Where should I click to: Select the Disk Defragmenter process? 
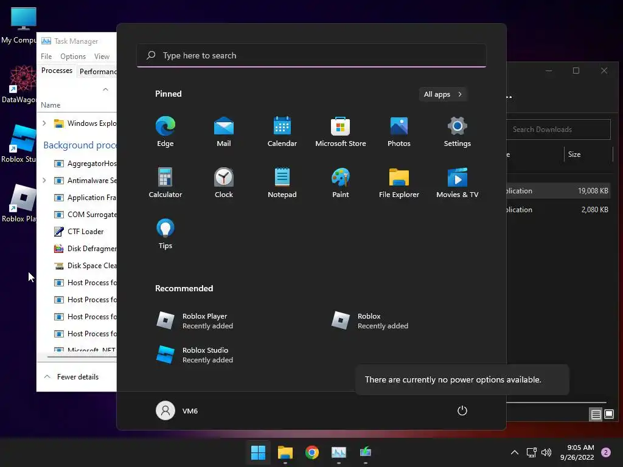coord(77,249)
